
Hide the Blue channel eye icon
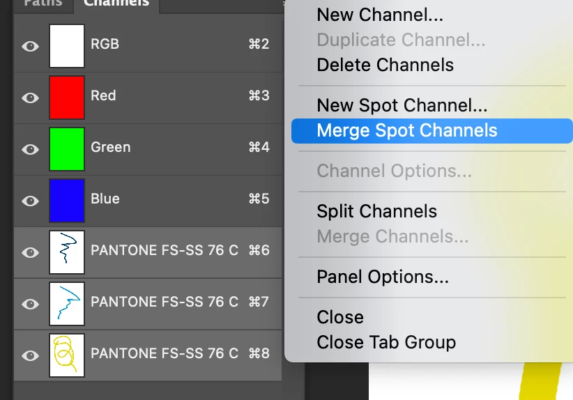point(30,201)
